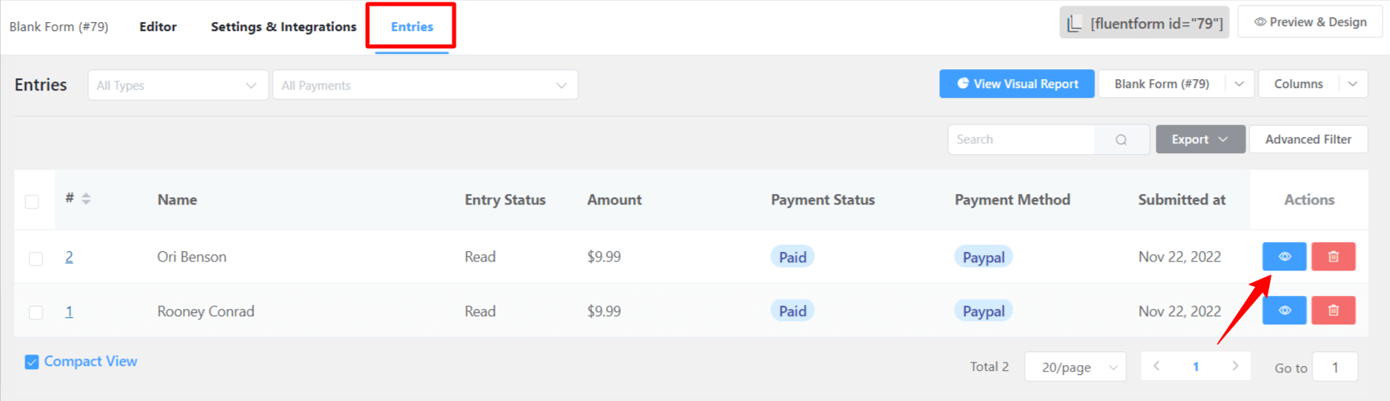
Task: Toggle the Compact View checkbox
Action: click(32, 362)
